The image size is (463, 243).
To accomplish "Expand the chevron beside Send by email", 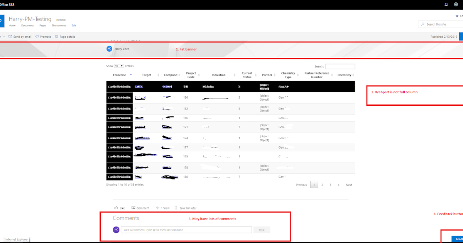I will tap(4, 36).
